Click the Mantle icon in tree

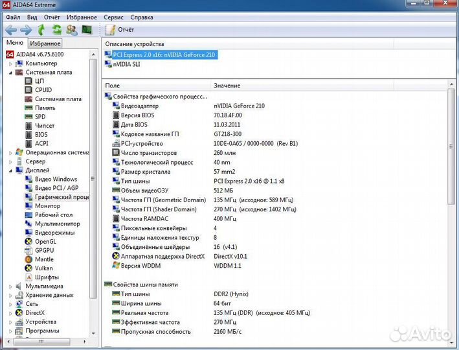28,259
